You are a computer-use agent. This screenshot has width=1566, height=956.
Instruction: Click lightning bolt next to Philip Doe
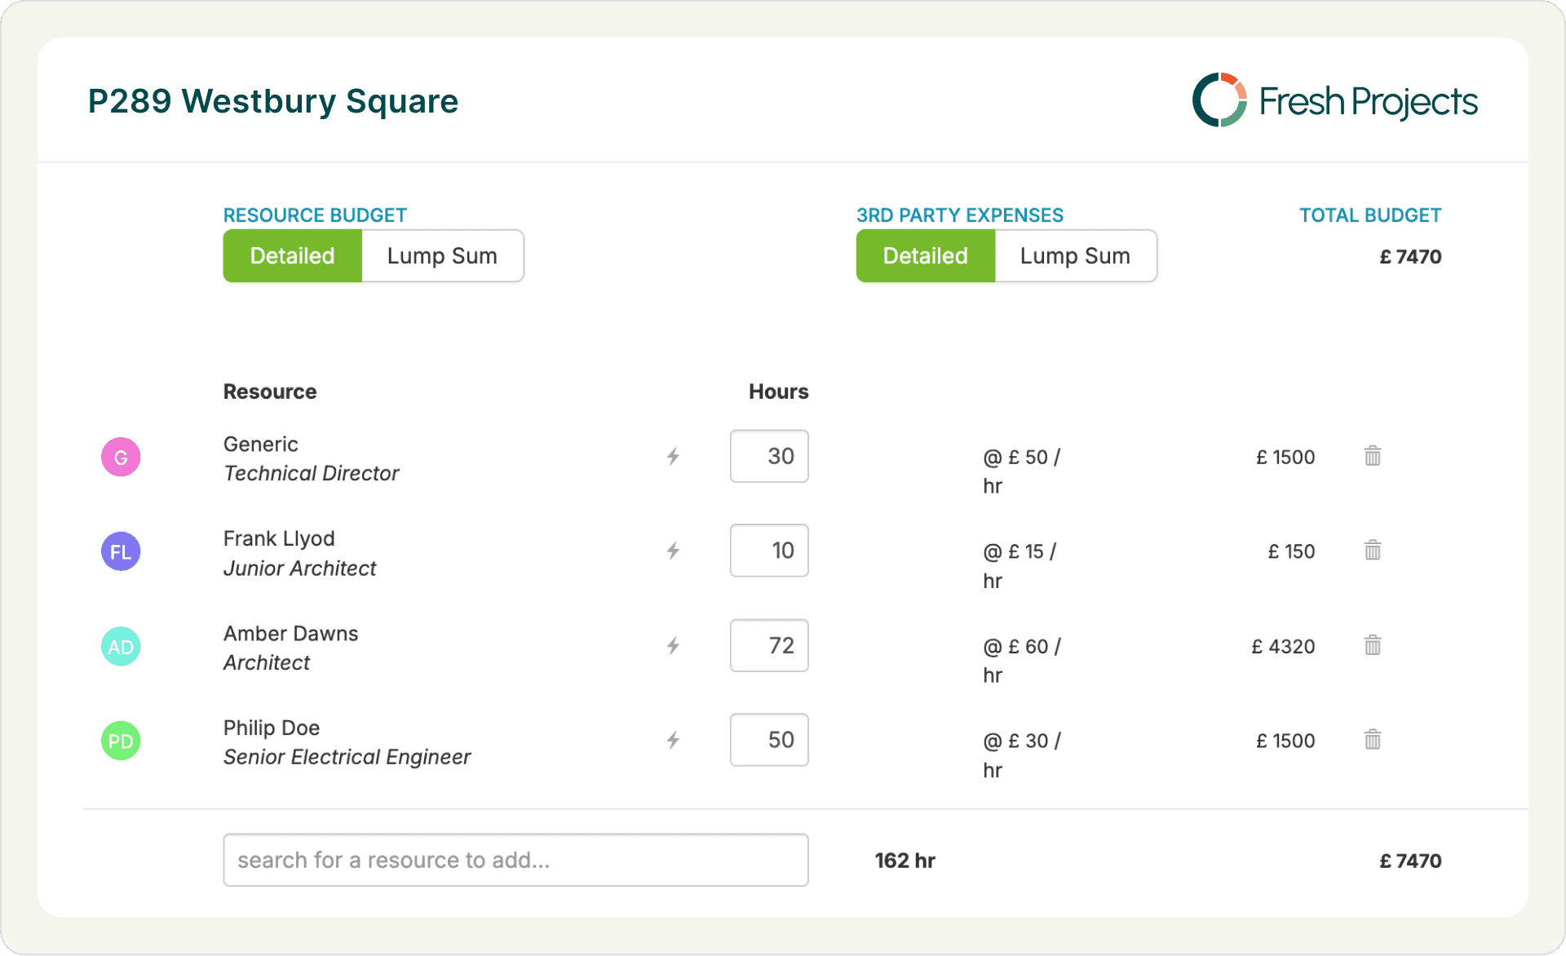pos(673,740)
